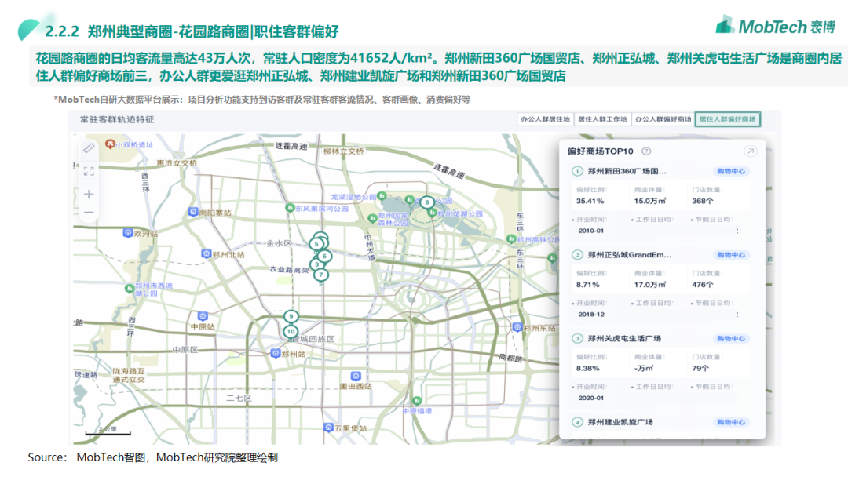Image resolution: width=848 pixels, height=477 pixels.
Task: Select map marker number 10
Action: tap(291, 332)
